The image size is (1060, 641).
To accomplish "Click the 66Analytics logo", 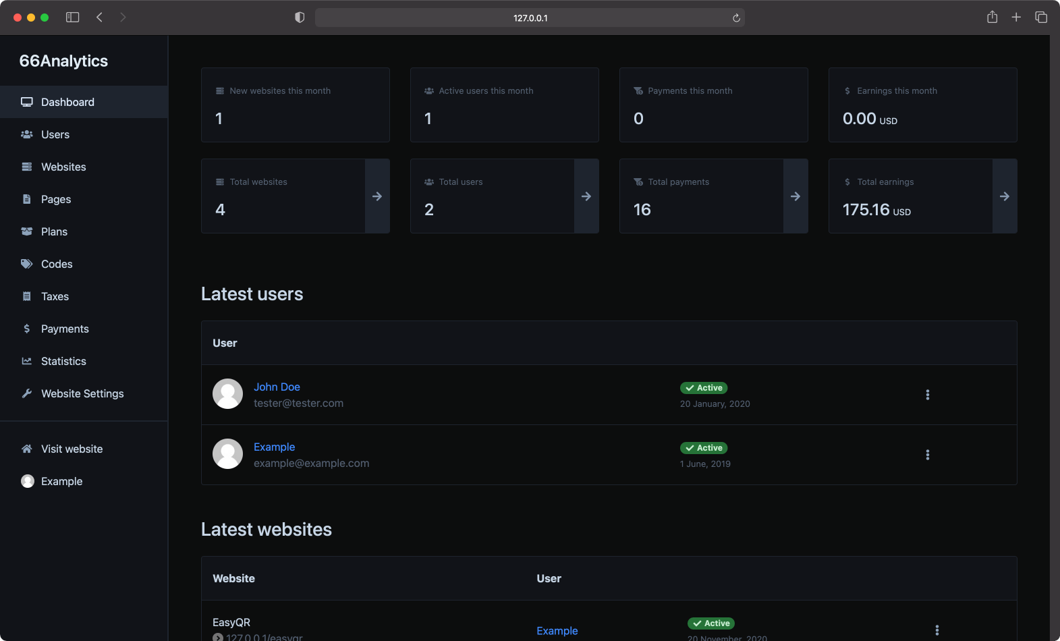I will click(x=63, y=61).
